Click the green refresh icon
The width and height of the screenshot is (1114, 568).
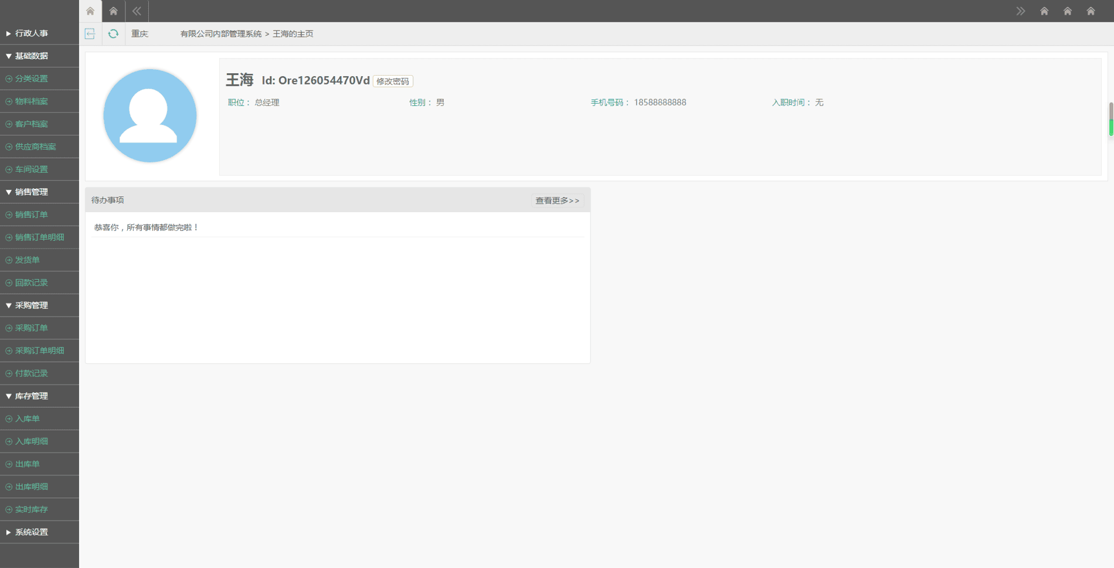click(x=113, y=34)
